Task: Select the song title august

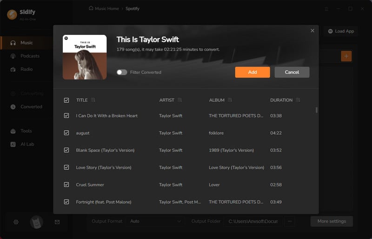Action: click(83, 133)
